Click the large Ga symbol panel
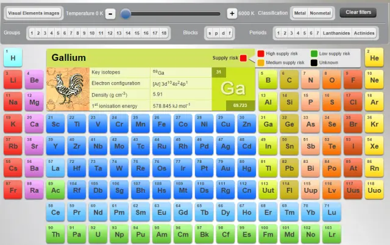This screenshot has height=245, width=390. (x=233, y=89)
